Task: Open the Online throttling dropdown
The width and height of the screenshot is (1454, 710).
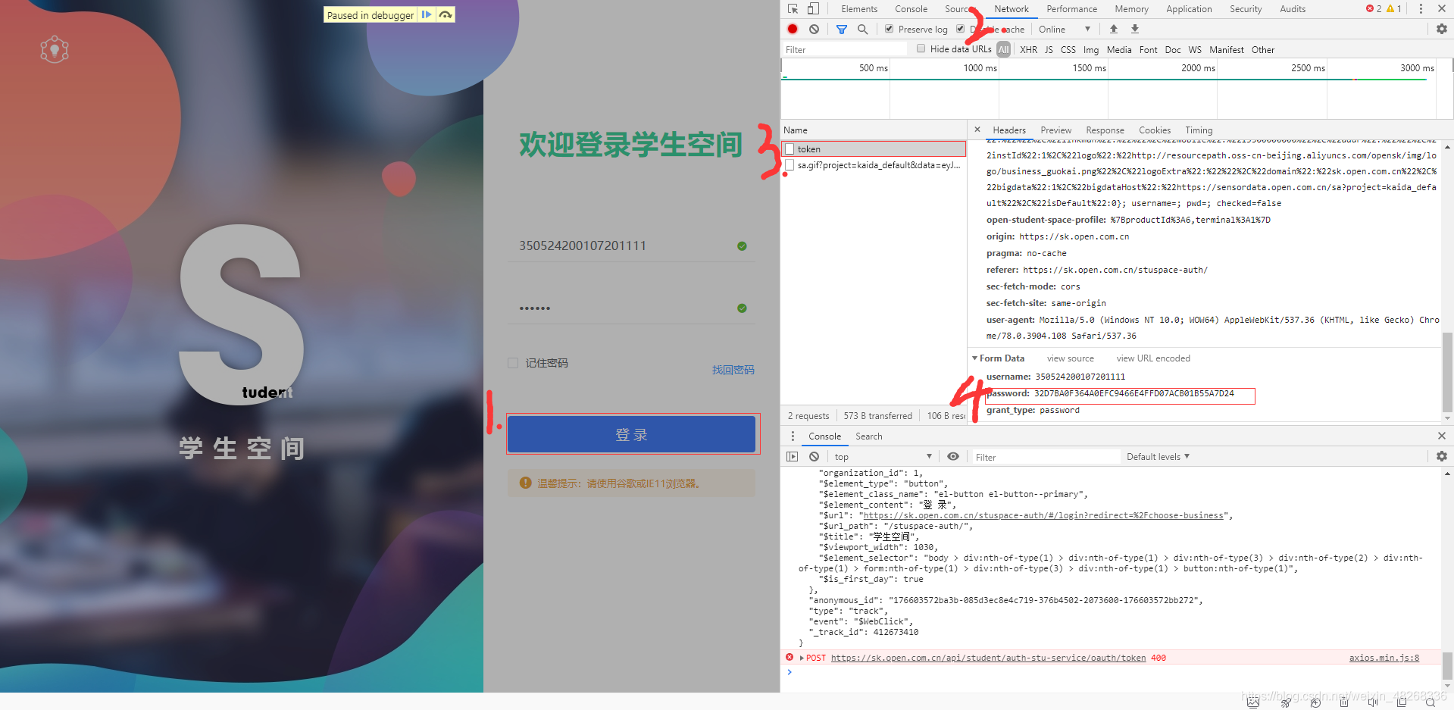Action: pyautogui.click(x=1064, y=29)
